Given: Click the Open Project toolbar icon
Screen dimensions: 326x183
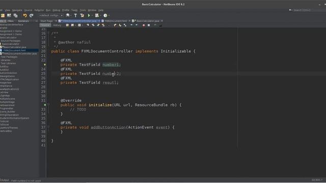Looking at the screenshot, I should point(9,16).
